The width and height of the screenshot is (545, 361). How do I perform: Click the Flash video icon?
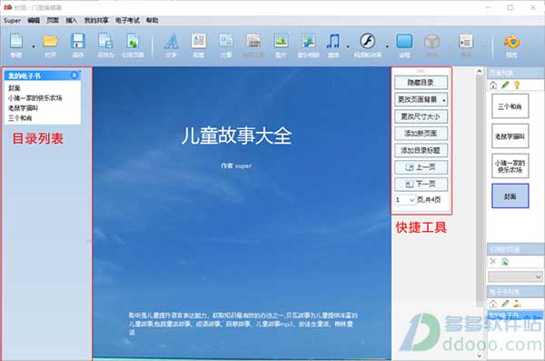[x=367, y=41]
